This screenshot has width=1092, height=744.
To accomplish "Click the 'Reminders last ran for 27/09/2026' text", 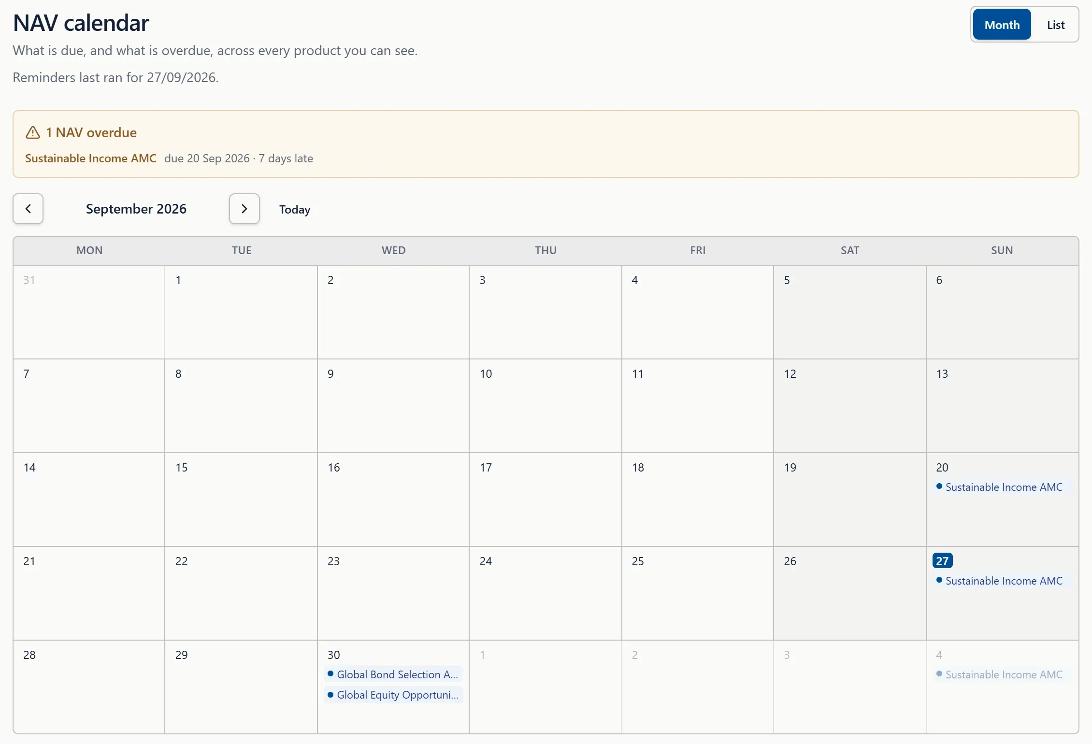I will coord(115,77).
